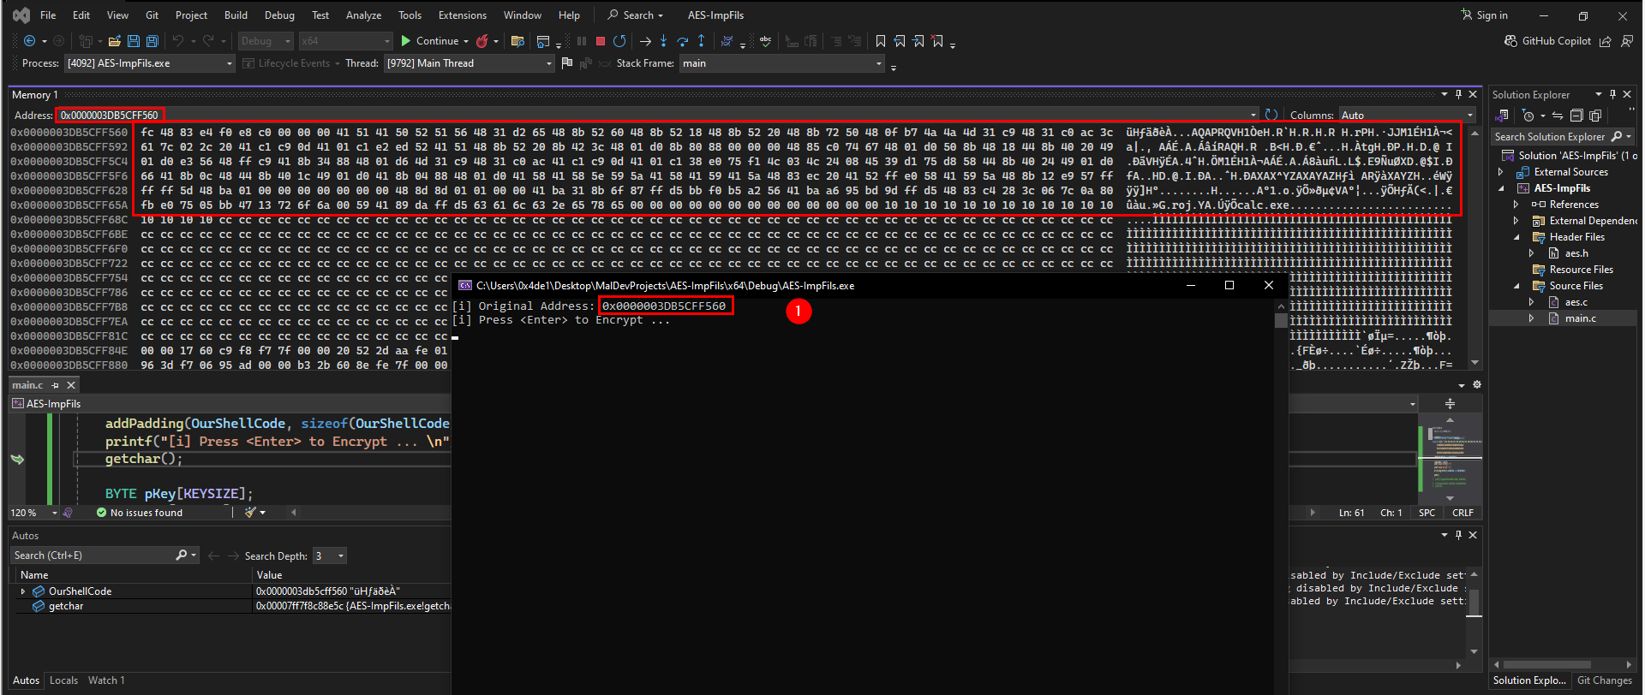1645x695 pixels.
Task: Toggle Show All Files in Solution Explorer
Action: [1595, 116]
